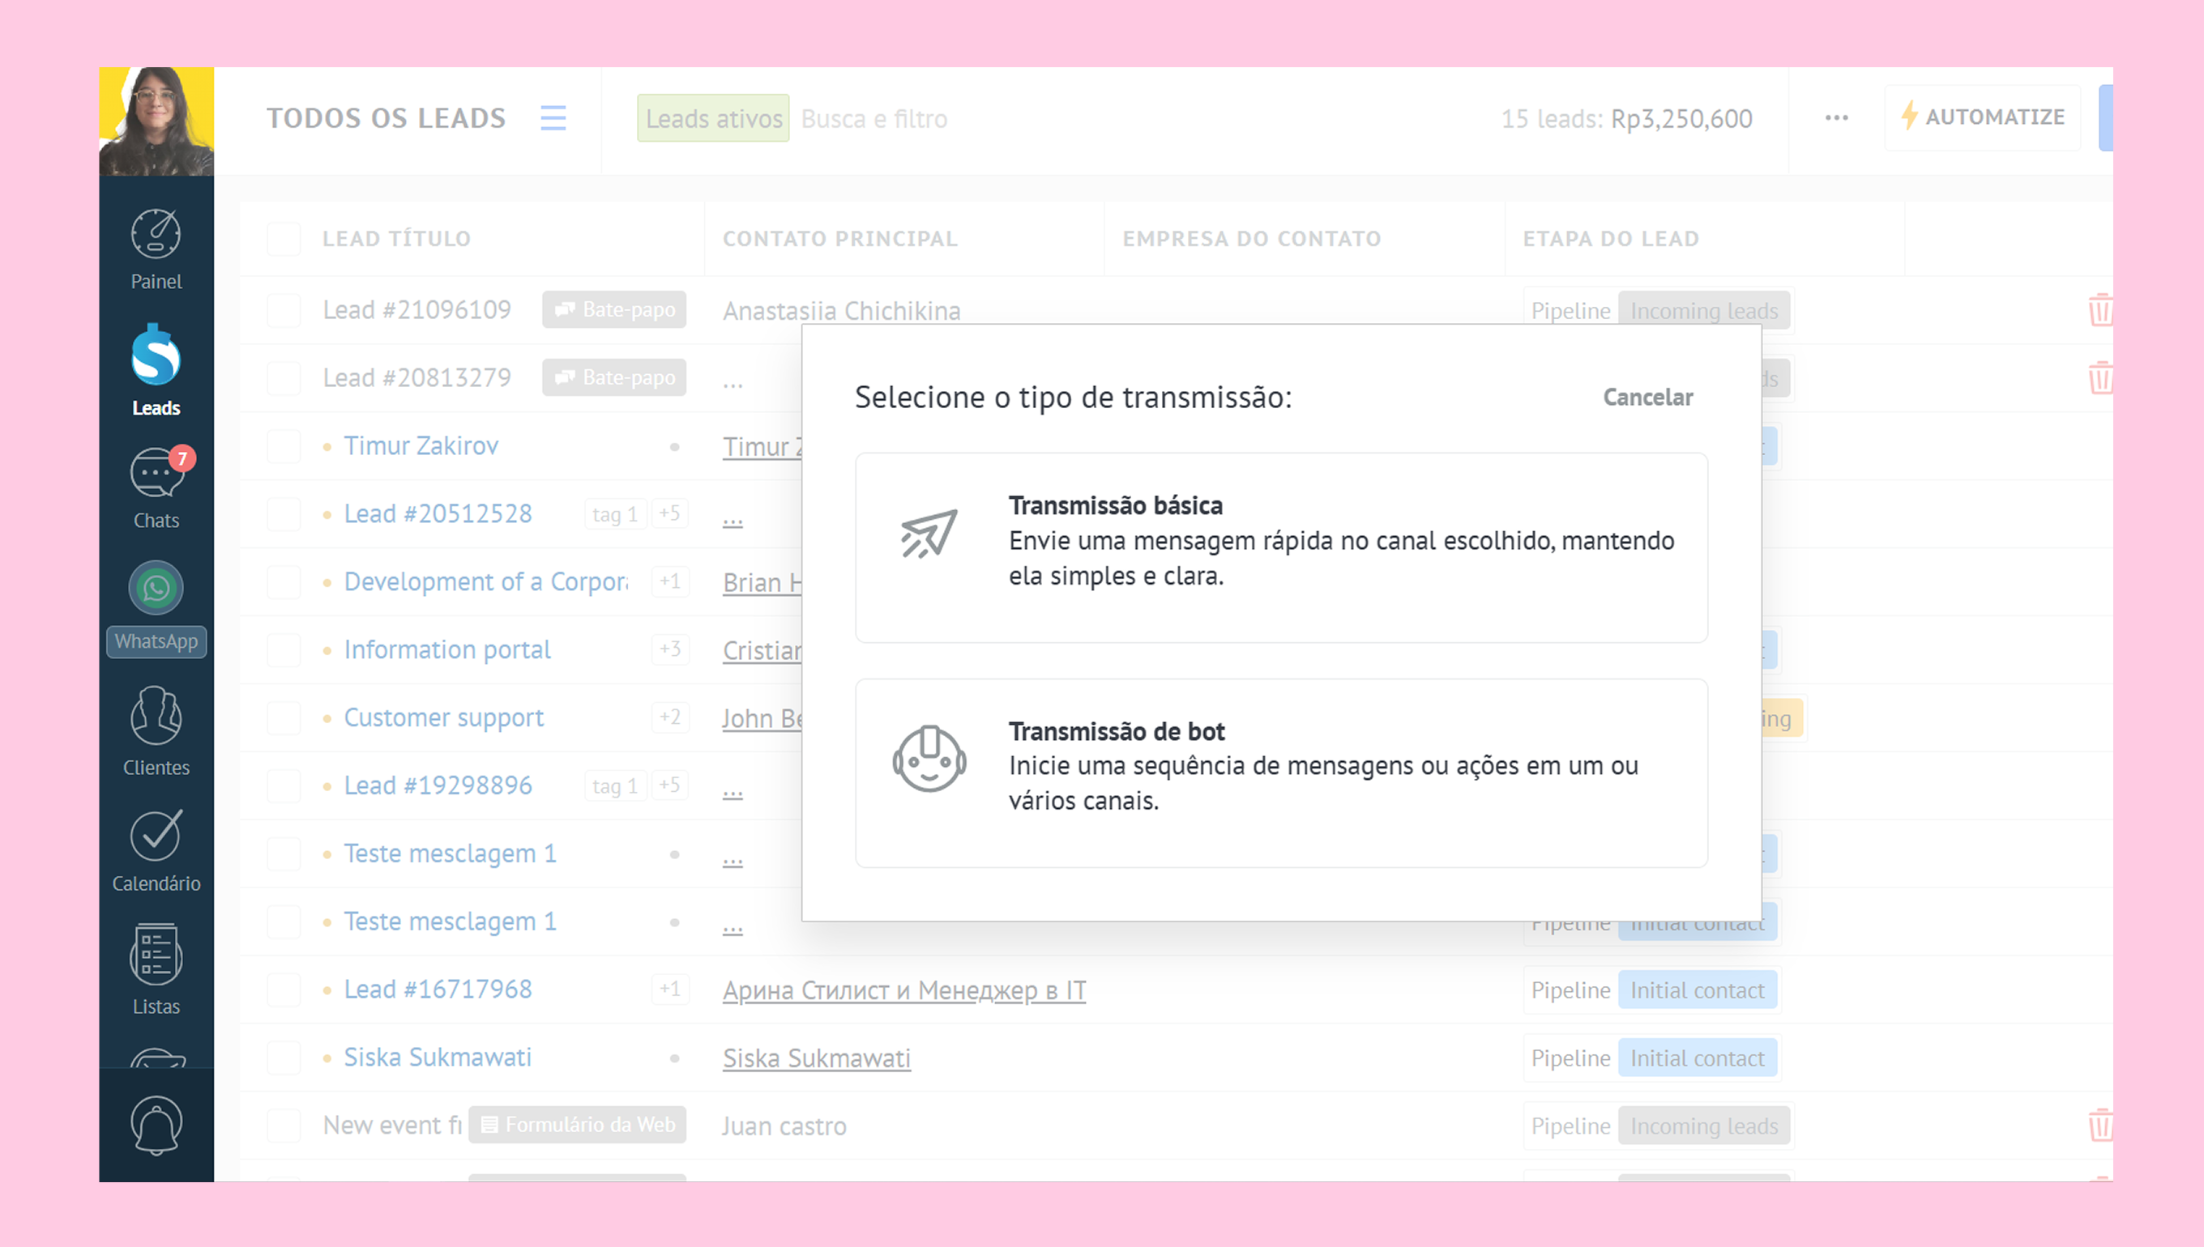Open the three-dots more options menu
Screen dimensions: 2204x1247
point(1836,117)
